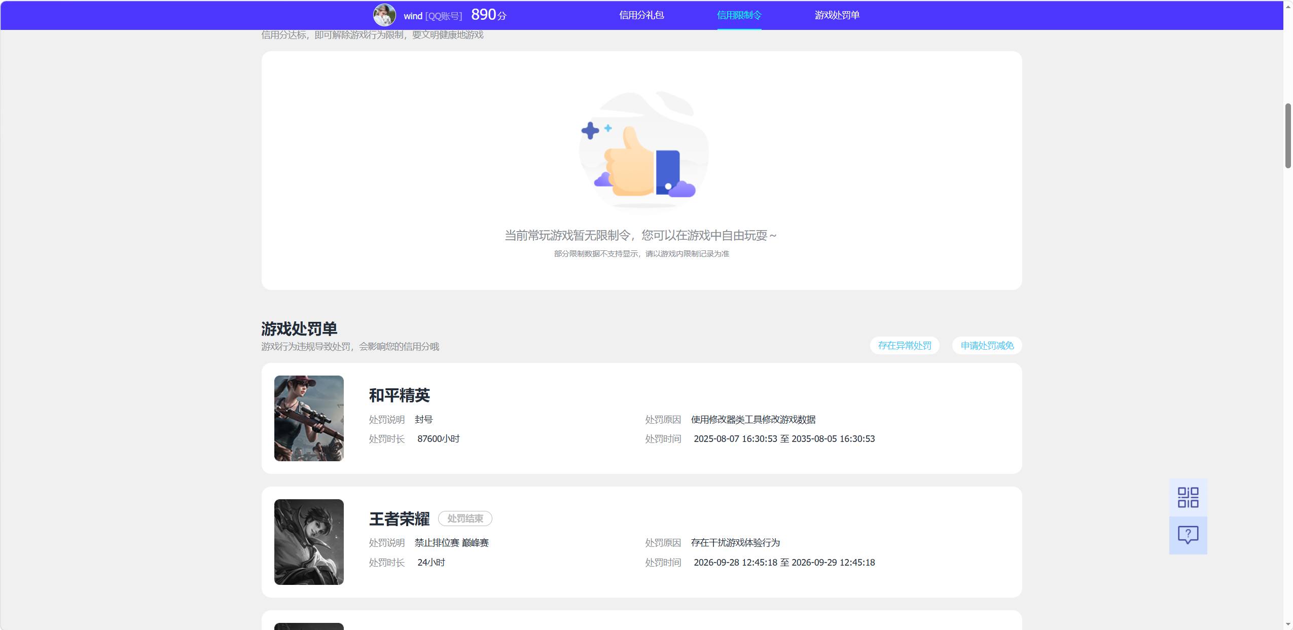Click the 存在异常处罚 button
Viewport: 1293px width, 630px height.
click(x=905, y=346)
